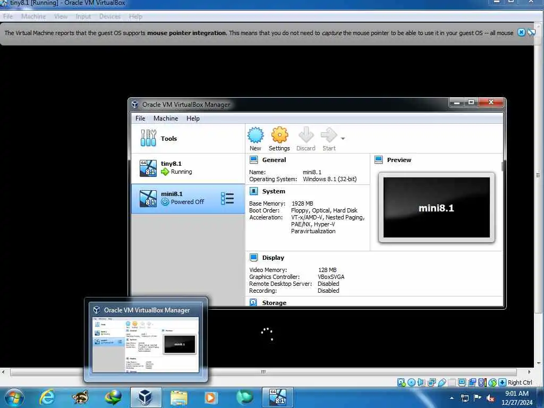The width and height of the screenshot is (544, 408).
Task: Open Machine menu in VirtualBox Manager
Action: [166, 118]
